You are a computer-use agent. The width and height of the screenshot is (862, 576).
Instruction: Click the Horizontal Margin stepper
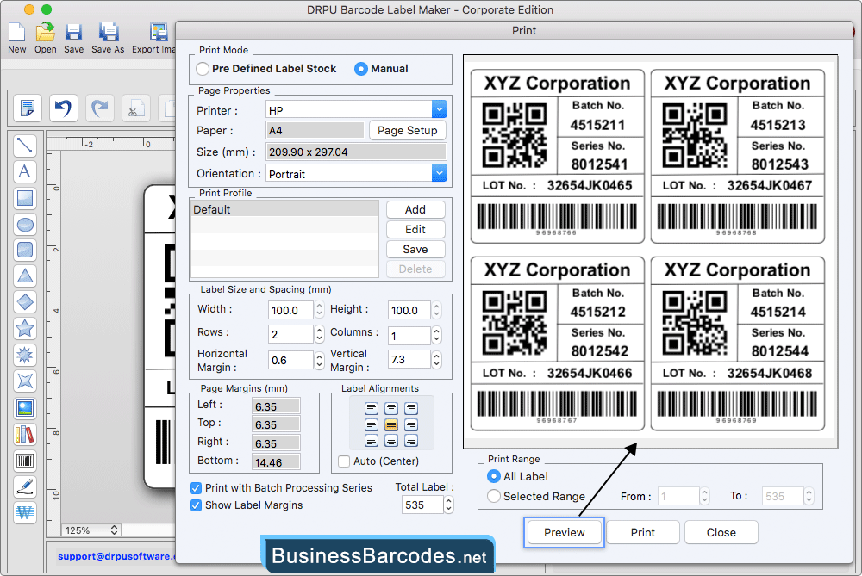click(320, 360)
